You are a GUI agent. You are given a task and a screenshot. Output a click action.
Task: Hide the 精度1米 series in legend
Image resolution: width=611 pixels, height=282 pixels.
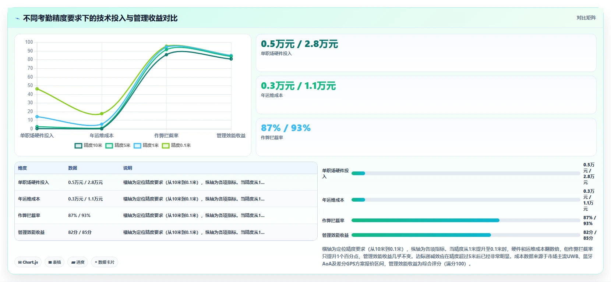click(x=146, y=145)
